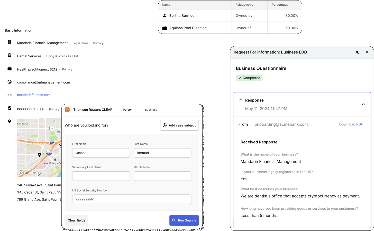The height and width of the screenshot is (231, 374).
Task: Unpin the Request For Information panel
Action: 357,52
